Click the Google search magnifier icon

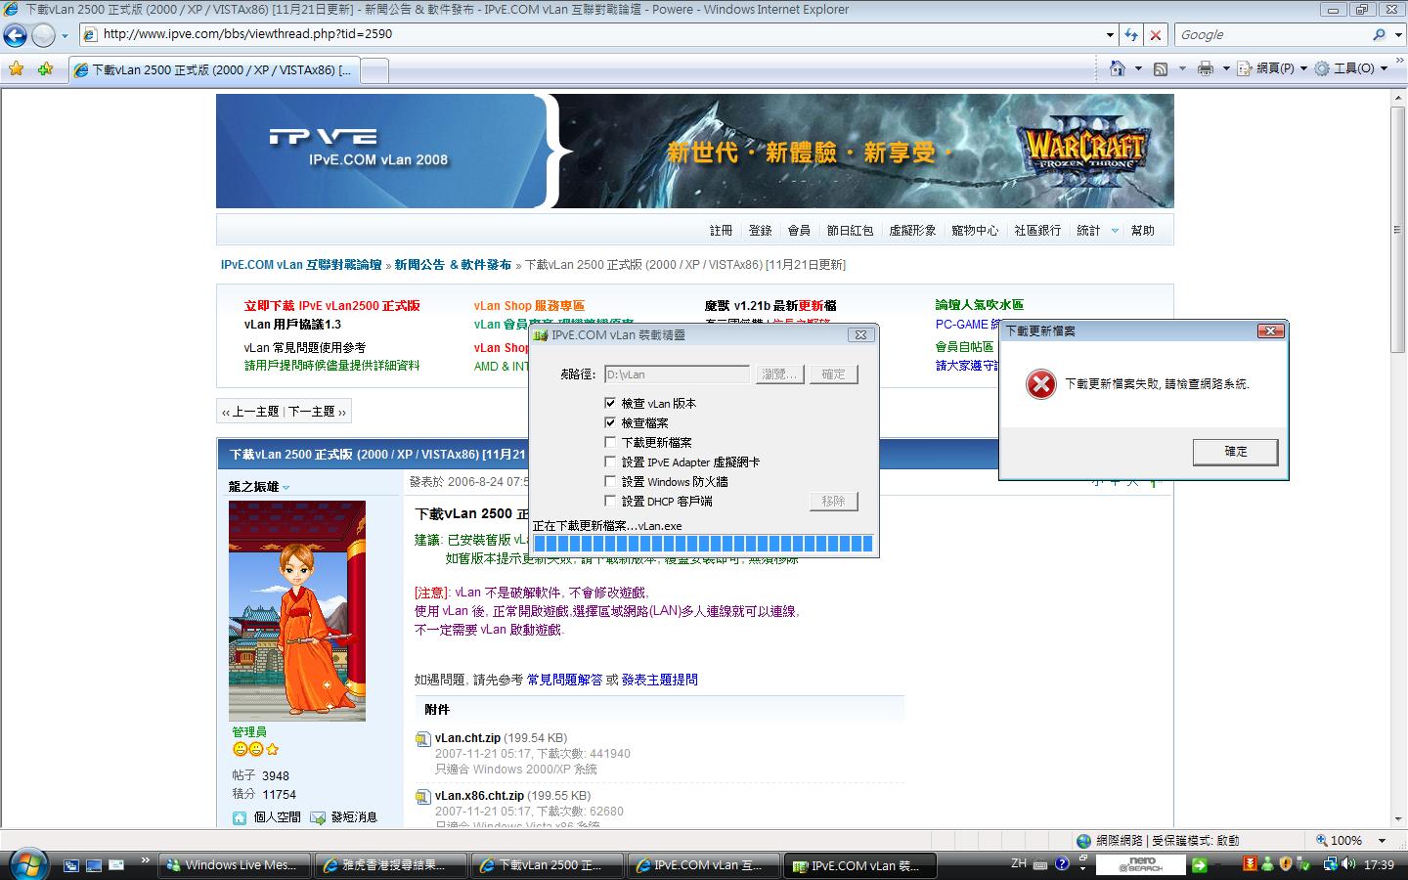(1379, 34)
